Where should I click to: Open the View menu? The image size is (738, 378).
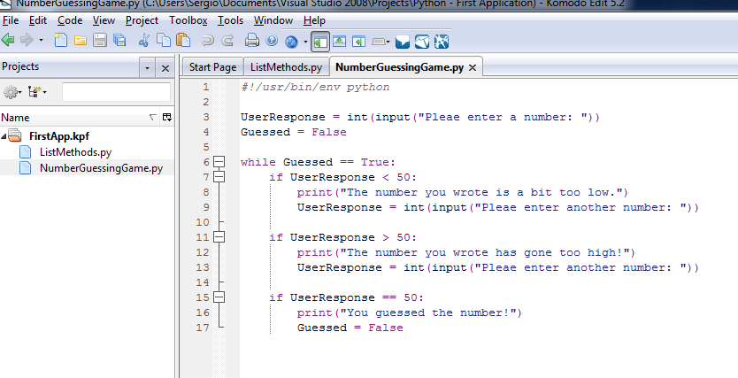104,20
